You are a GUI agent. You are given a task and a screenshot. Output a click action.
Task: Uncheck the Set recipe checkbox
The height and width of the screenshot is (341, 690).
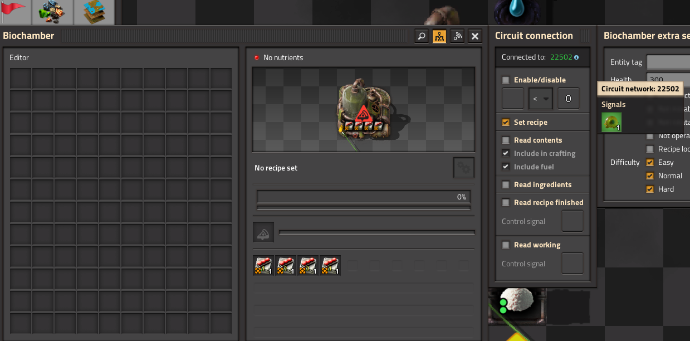(506, 122)
